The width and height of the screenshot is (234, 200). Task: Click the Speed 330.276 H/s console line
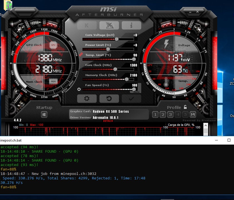(x=73, y=178)
